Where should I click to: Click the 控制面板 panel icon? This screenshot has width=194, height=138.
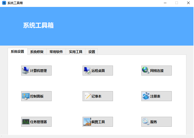coord(26,96)
